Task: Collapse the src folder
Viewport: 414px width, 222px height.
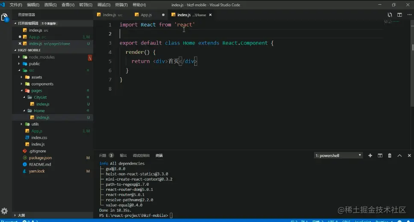Action: point(19,70)
